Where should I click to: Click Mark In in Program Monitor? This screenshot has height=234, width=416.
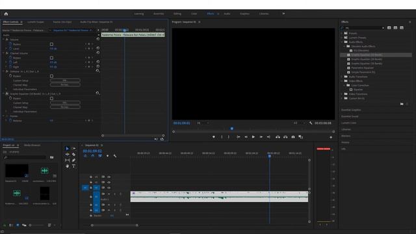tap(222, 137)
